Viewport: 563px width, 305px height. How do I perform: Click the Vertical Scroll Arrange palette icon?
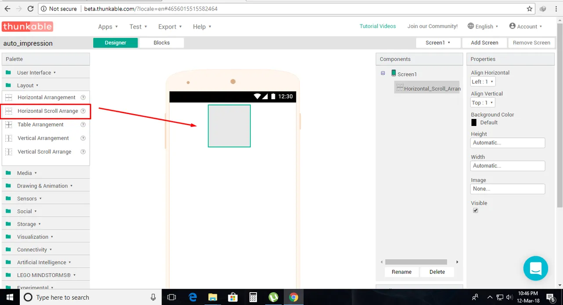tap(9, 152)
